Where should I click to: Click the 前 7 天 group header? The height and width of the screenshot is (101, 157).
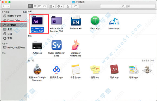point(31,60)
